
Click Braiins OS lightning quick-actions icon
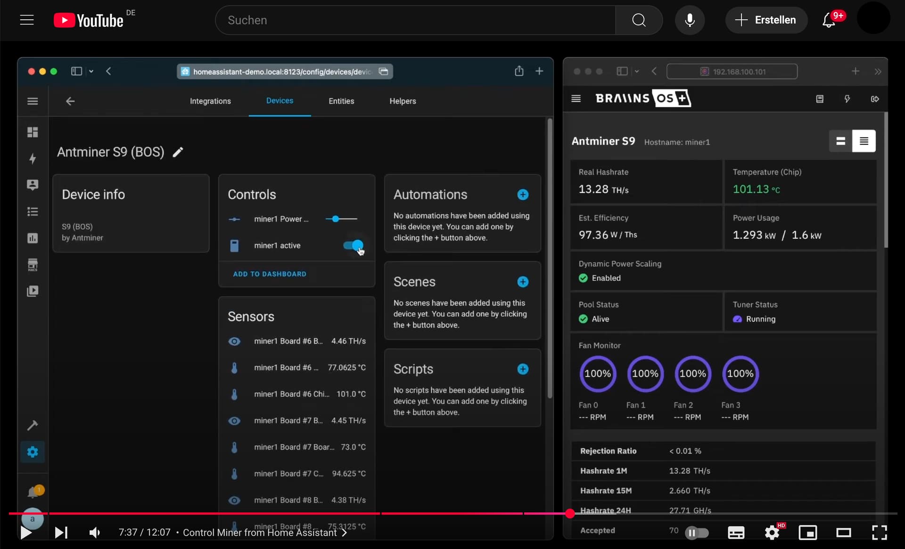click(847, 99)
